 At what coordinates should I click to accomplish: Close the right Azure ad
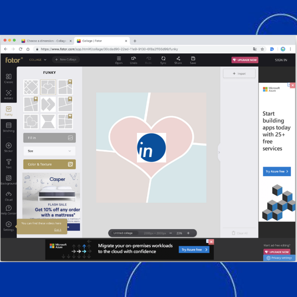tap(293, 85)
